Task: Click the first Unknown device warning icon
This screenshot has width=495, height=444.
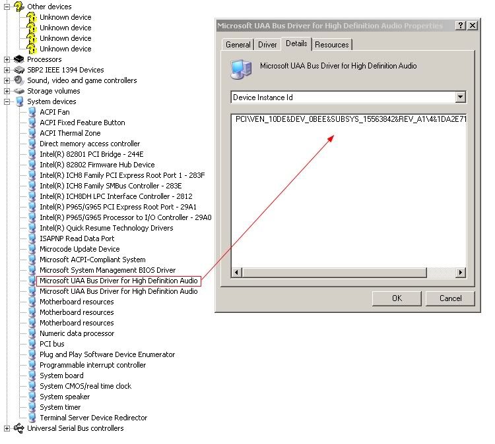Action: pos(31,17)
